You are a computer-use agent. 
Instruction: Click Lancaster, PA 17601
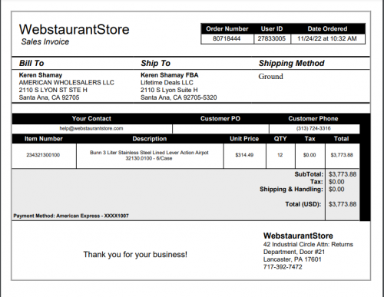[293, 259]
